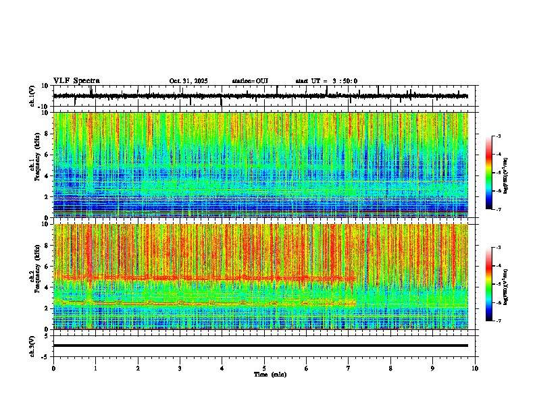Click time axis tick label "7"

click(x=349, y=368)
